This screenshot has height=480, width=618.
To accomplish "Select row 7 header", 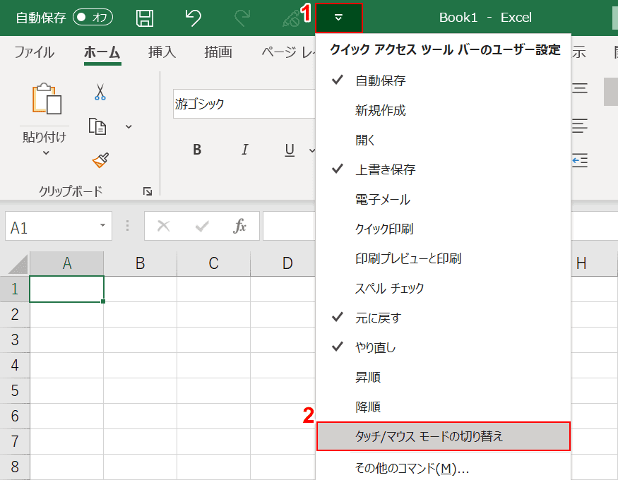I will 15,441.
